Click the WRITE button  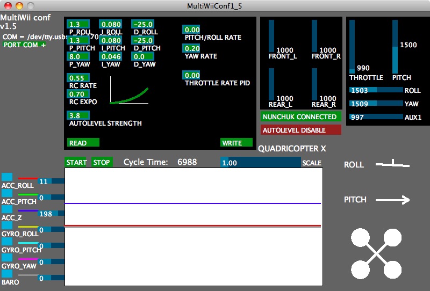point(236,143)
